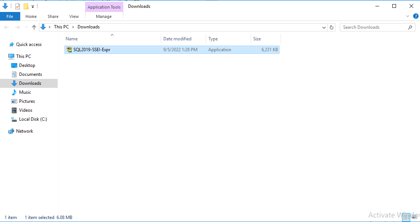Switch to the large icons view layout

pyautogui.click(x=414, y=217)
